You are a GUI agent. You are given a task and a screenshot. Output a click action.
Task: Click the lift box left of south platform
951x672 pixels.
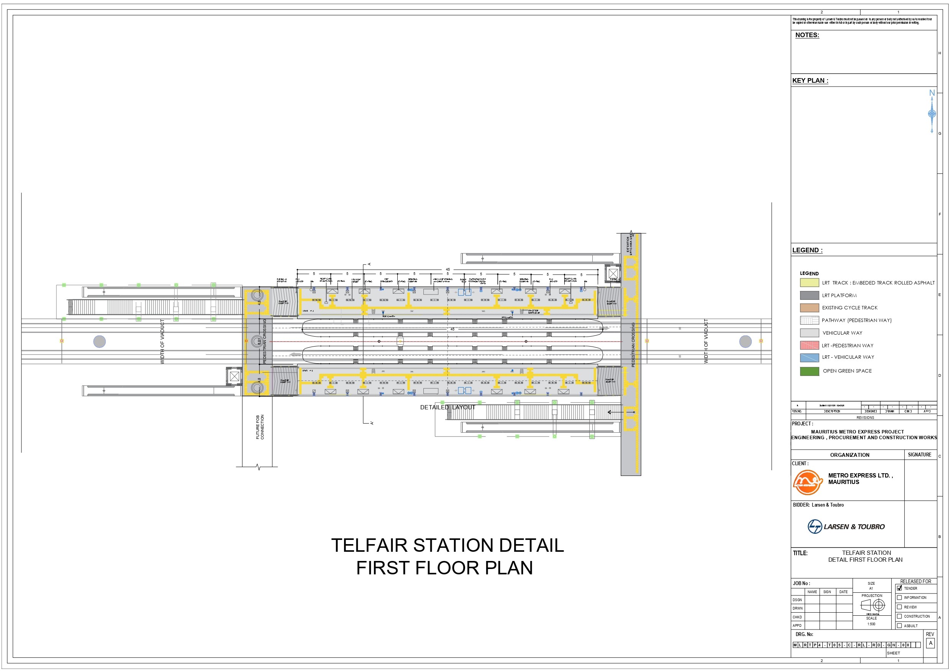click(x=234, y=376)
